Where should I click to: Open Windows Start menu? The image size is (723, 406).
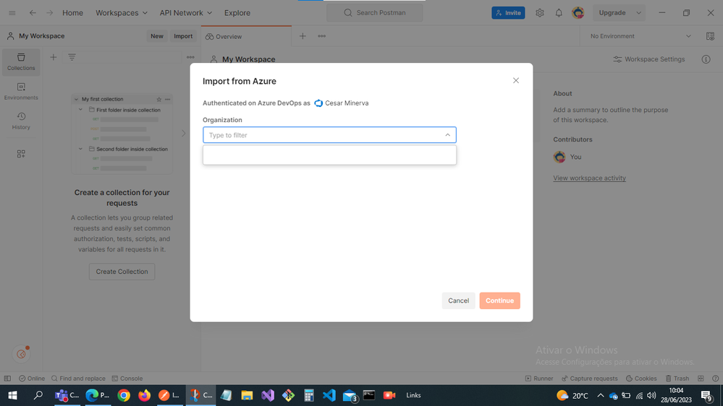(x=13, y=395)
